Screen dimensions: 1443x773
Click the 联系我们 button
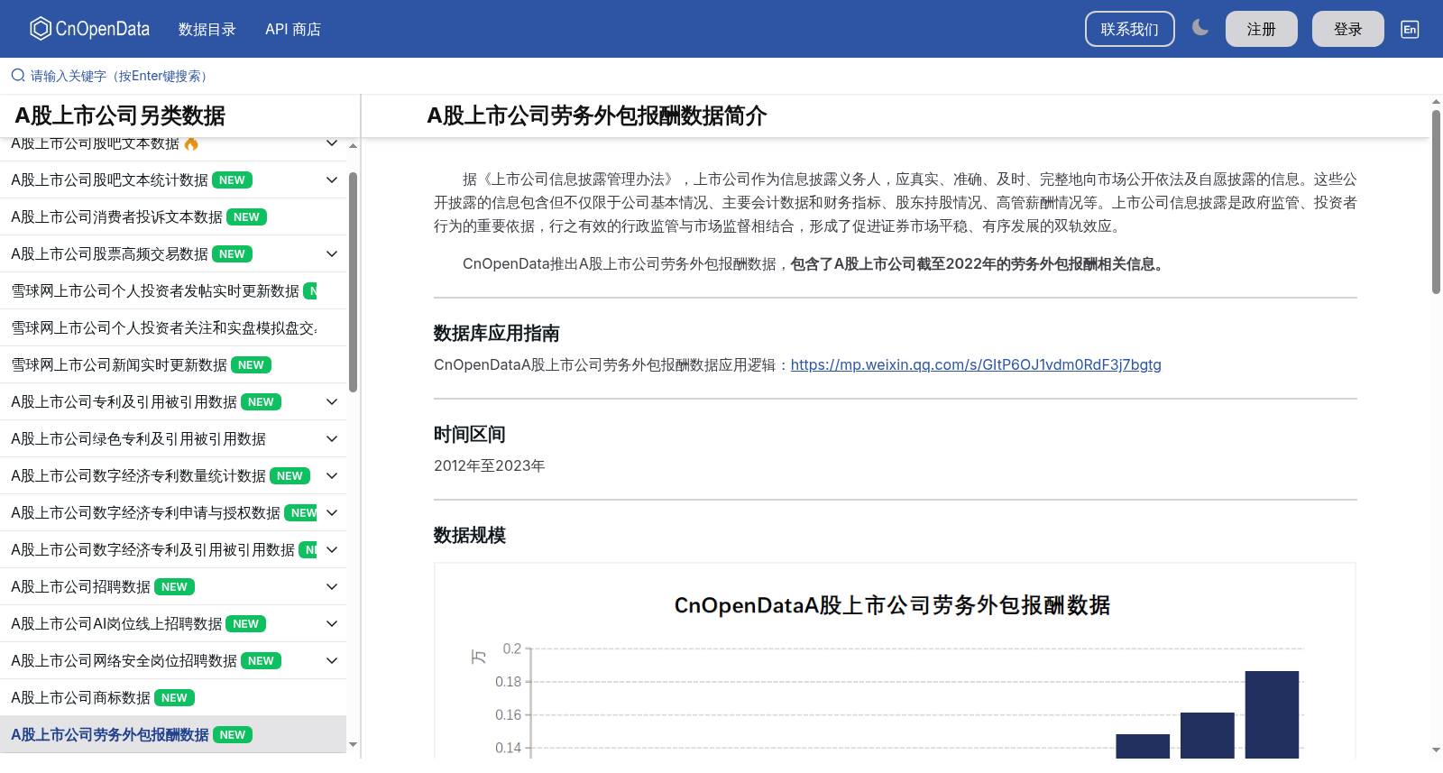(1130, 29)
